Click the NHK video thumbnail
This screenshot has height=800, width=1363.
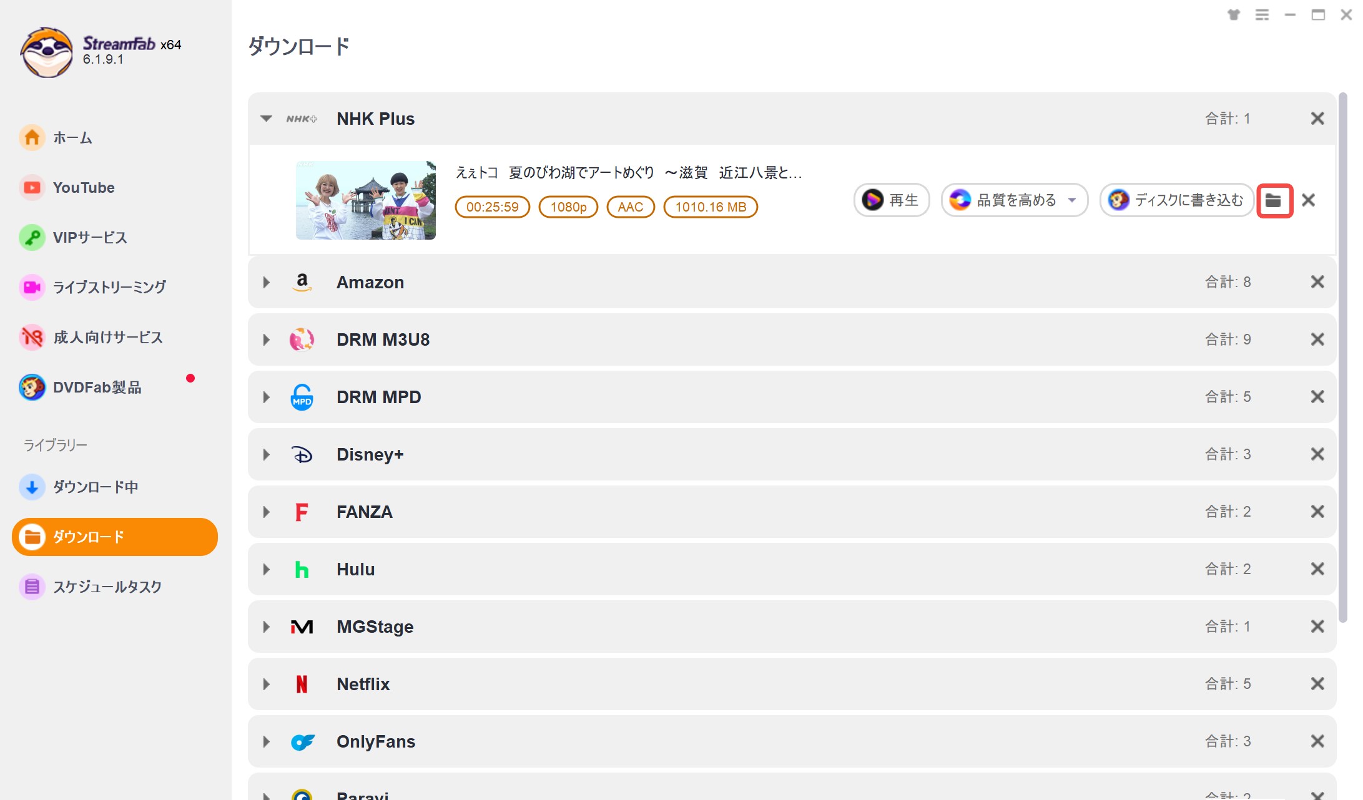pos(366,200)
